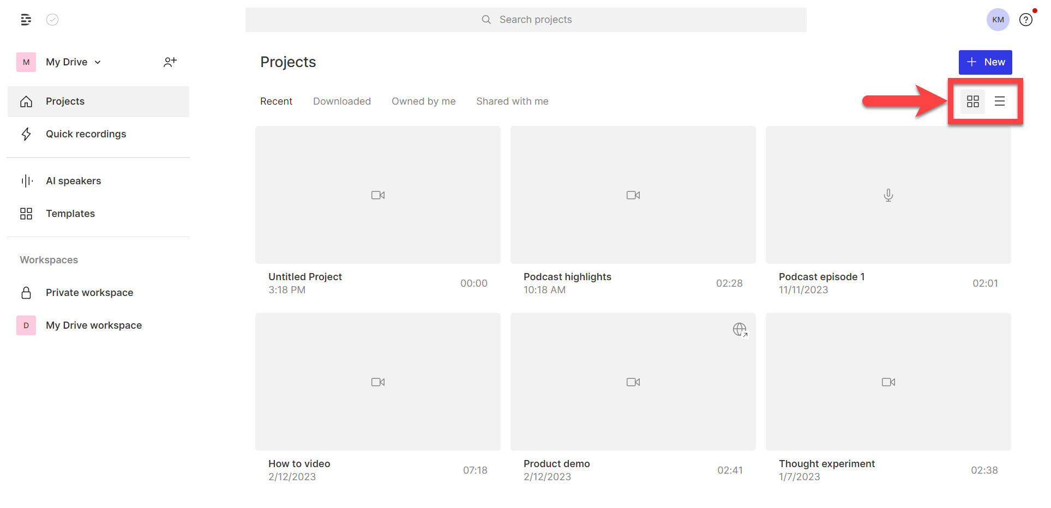The image size is (1051, 508).
Task: Open the Thought experiment thumbnail
Action: [888, 382]
